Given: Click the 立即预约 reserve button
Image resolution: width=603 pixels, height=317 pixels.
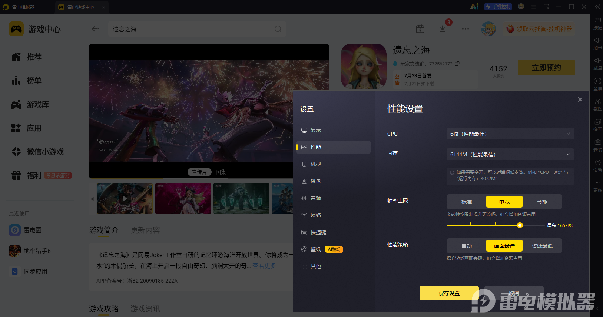Looking at the screenshot, I should point(546,68).
